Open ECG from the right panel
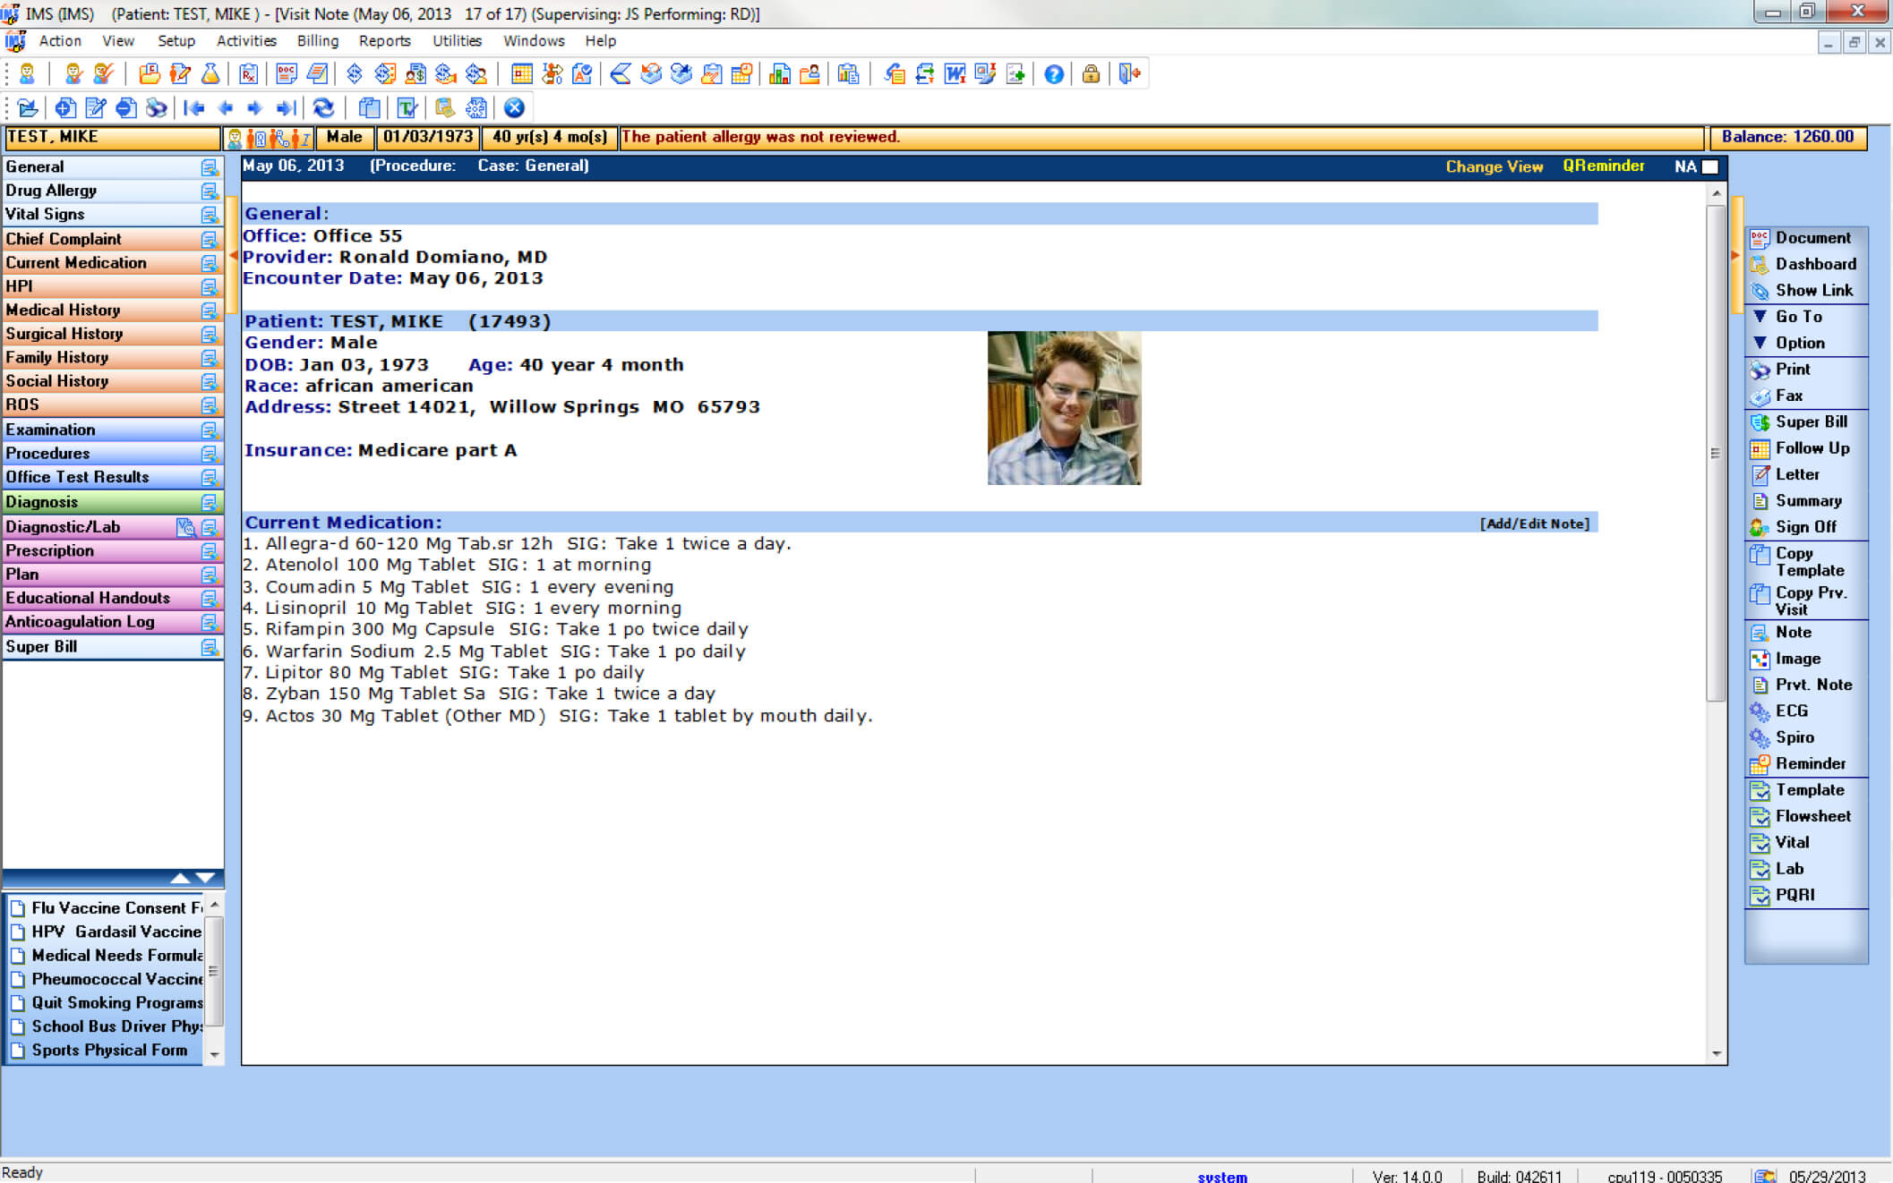The height and width of the screenshot is (1183, 1893). coord(1791,711)
